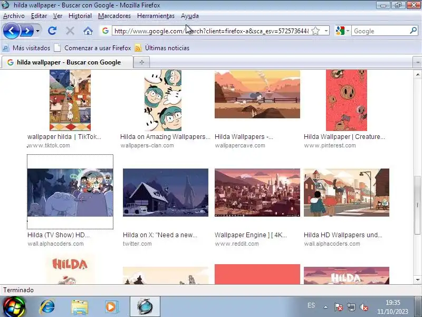Click the Google site favicon by the URL
The image size is (422, 317).
click(x=105, y=31)
